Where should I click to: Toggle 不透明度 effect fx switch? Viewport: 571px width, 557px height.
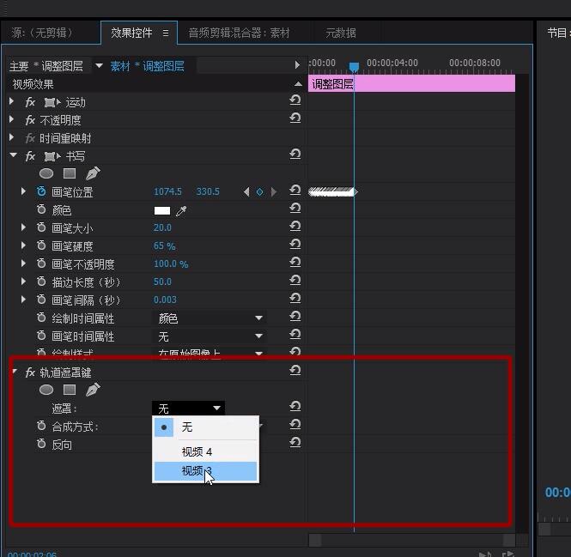[30, 120]
